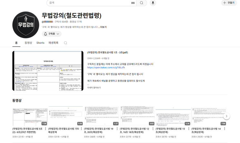Switch to the Shorts tab

tap(40, 43)
